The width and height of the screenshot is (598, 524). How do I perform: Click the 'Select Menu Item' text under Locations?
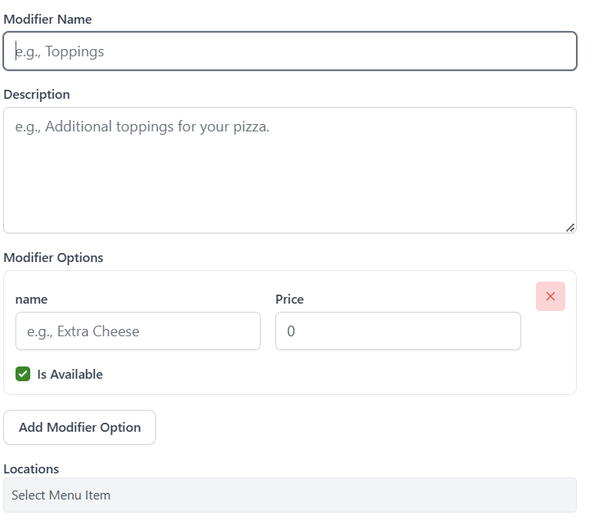coord(60,495)
